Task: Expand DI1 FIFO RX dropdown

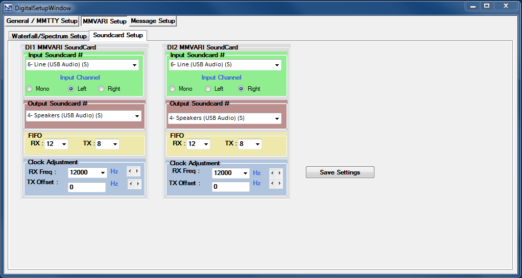Action: coord(56,144)
